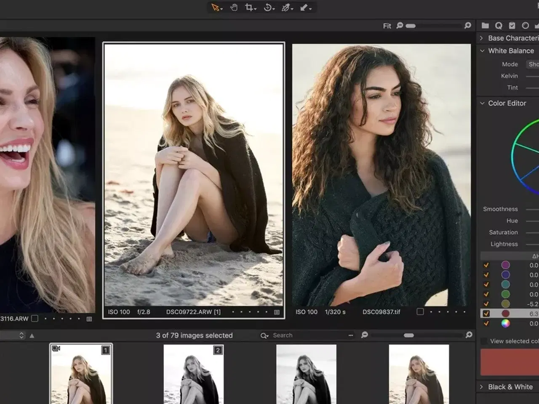Screen dimensions: 539x404
Task: Select filmstrip thumbnail numbered 2
Action: click(x=194, y=374)
